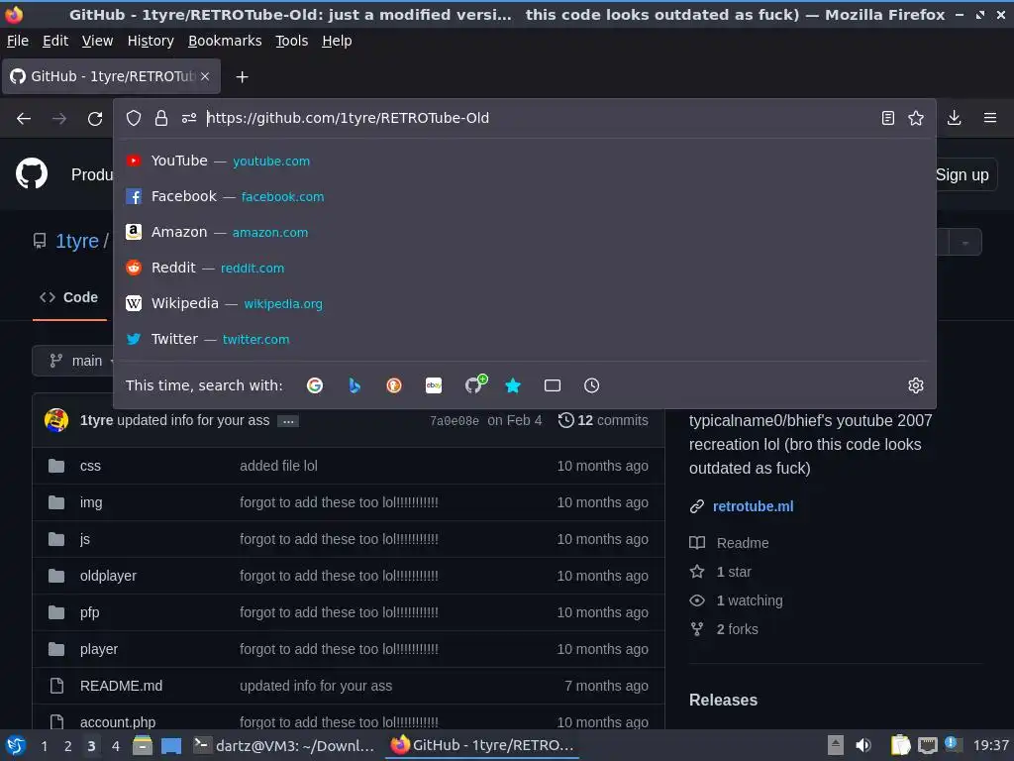Expand the commit message ellipsis
Screen dimensions: 1014x761
288,421
